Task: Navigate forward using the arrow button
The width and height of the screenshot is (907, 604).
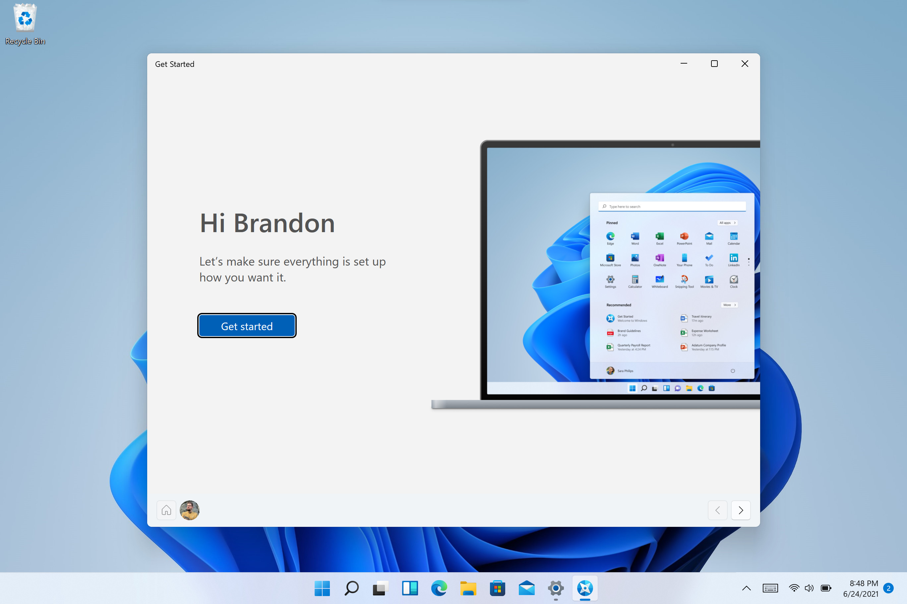Action: (740, 510)
